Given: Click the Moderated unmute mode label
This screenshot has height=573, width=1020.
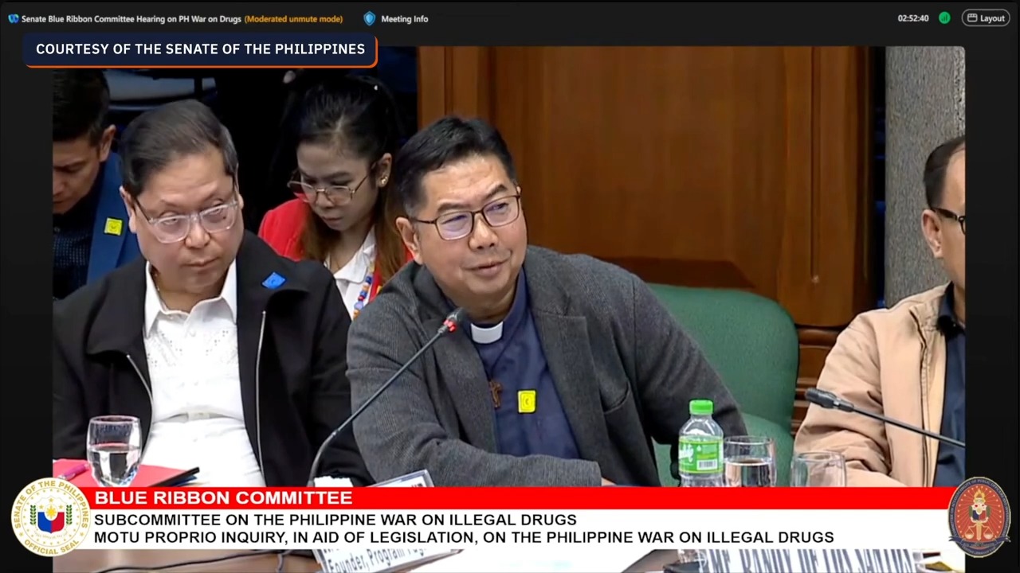Looking at the screenshot, I should point(293,19).
